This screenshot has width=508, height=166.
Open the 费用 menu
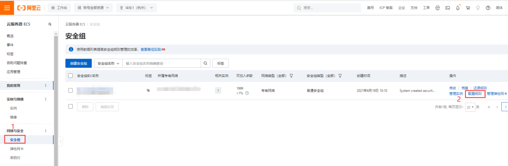370,8
